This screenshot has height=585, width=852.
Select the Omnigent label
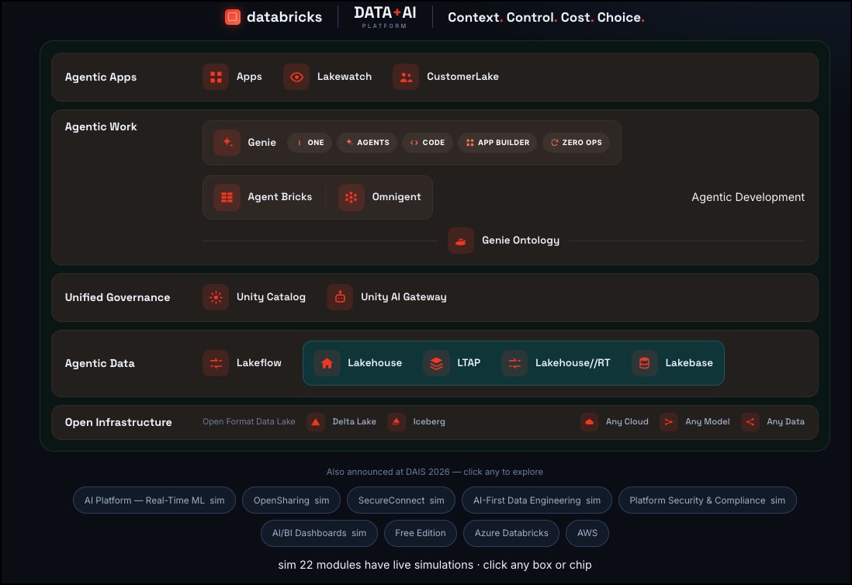[396, 196]
